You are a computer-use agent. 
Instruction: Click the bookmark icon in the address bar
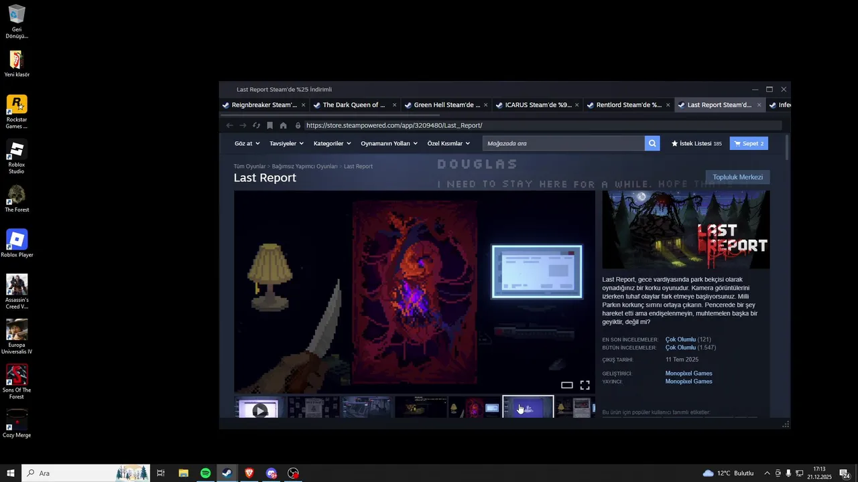tap(269, 125)
